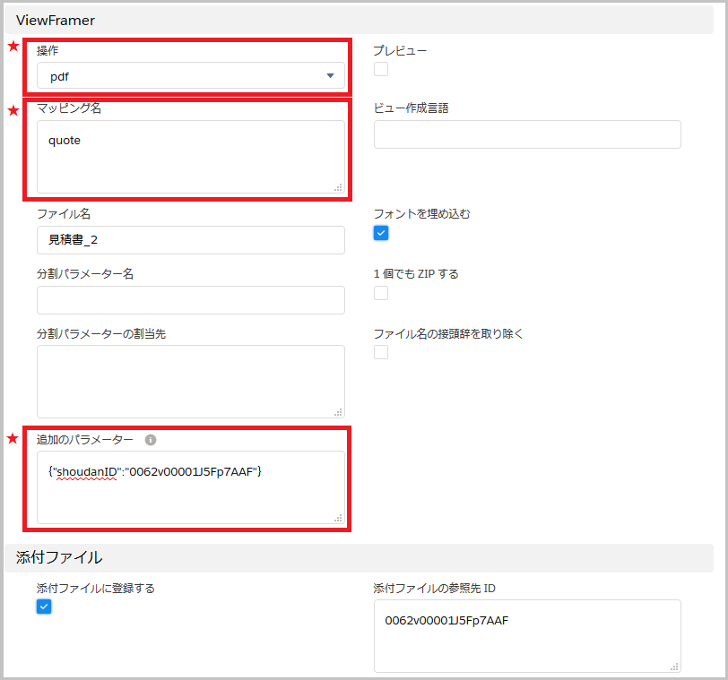
Task: Toggle the 添付ファイルに登録する checkbox
Action: point(44,607)
